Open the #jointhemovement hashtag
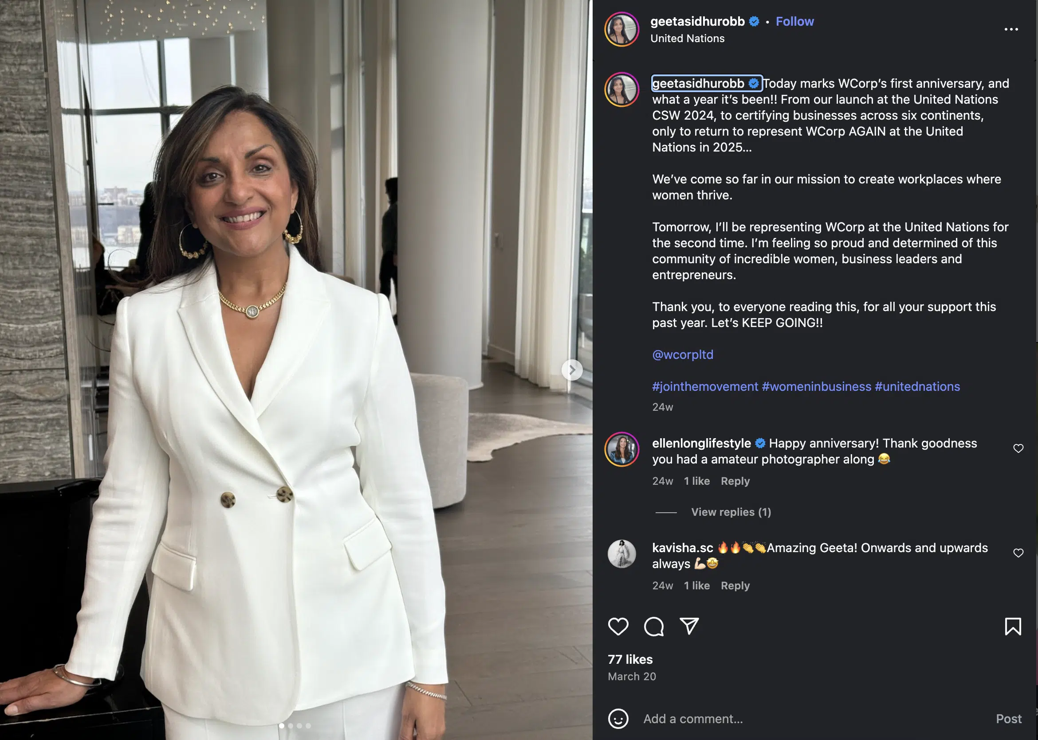1038x740 pixels. coord(705,386)
